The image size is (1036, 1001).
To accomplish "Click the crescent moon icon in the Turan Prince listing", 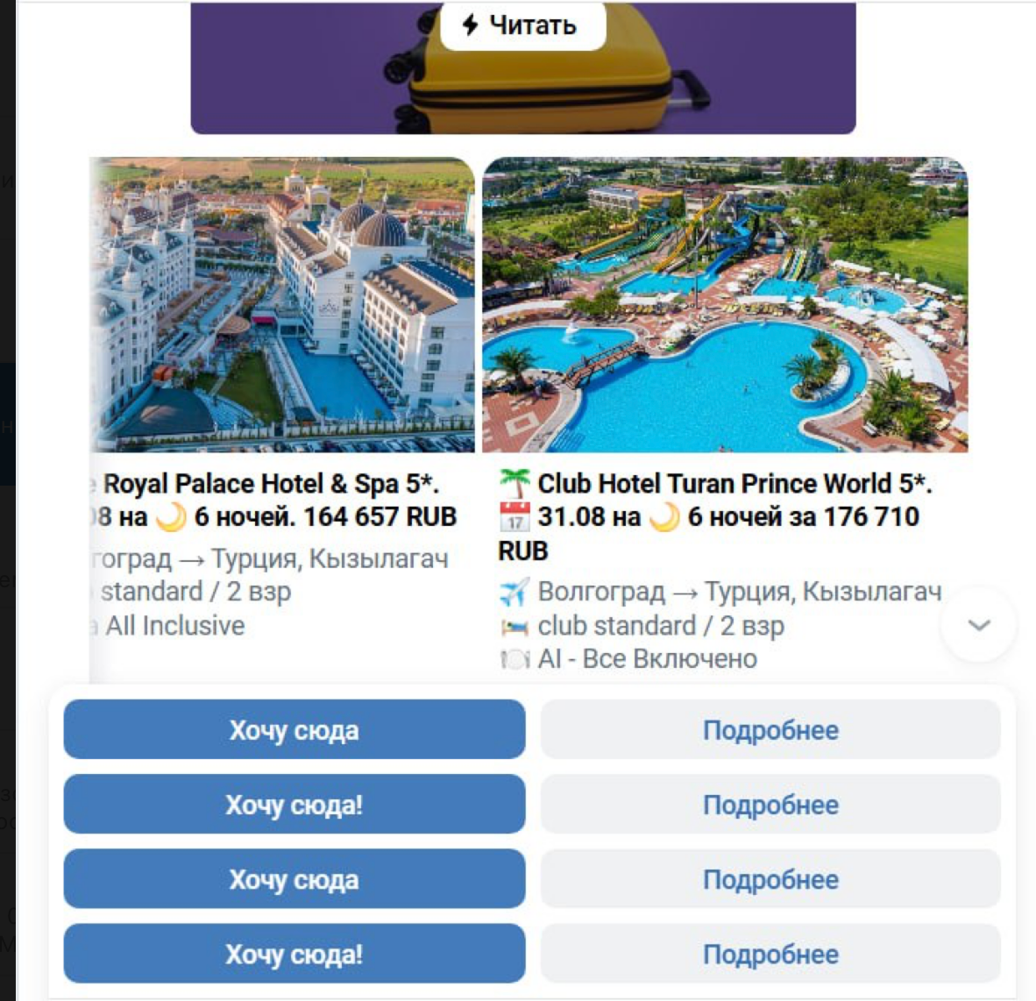I will coord(664,516).
